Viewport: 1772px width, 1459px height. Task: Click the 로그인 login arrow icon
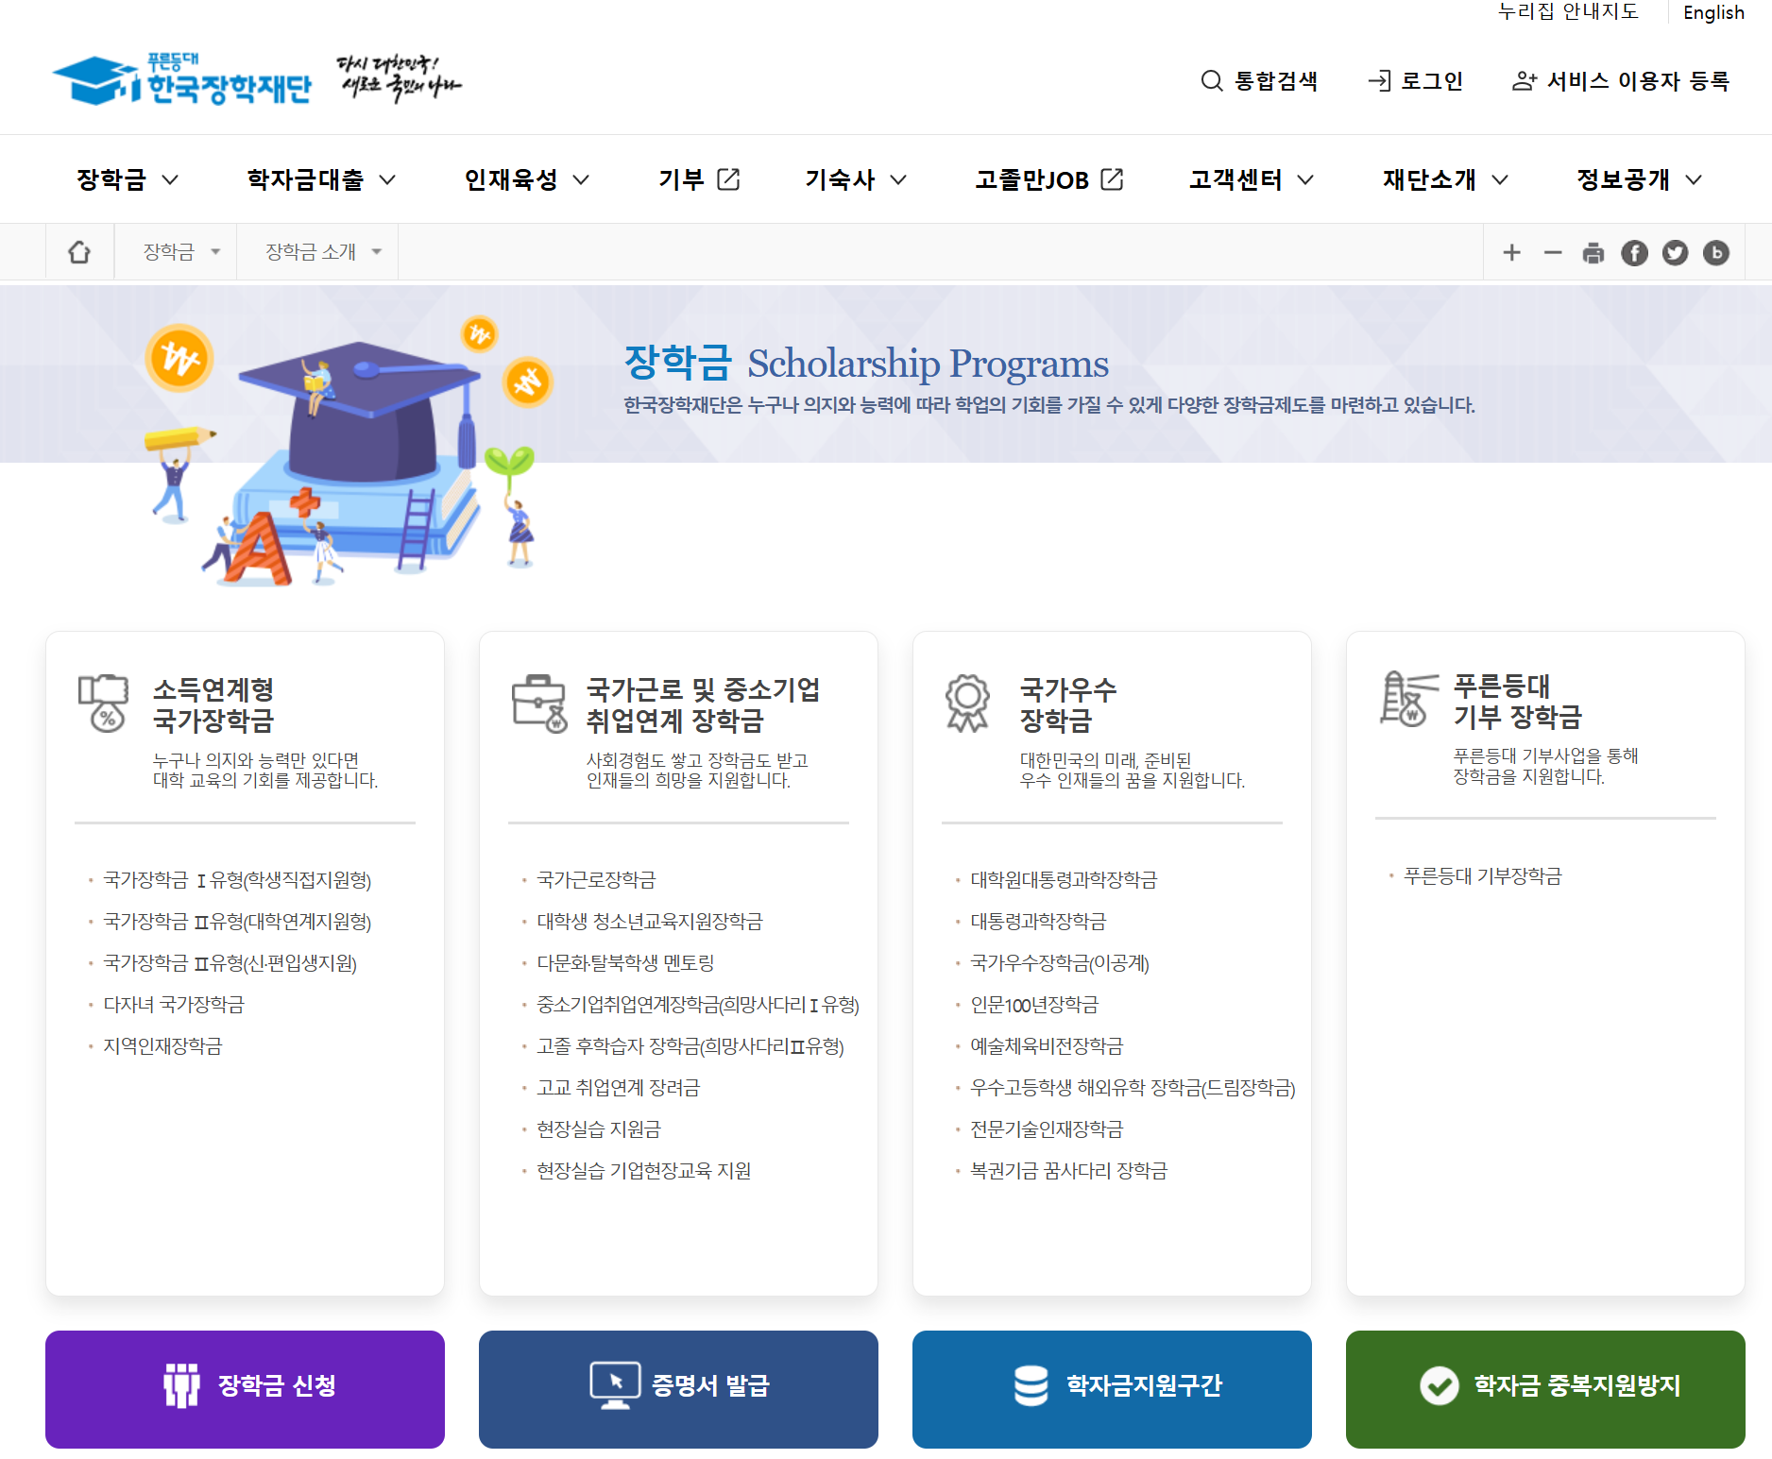pyautogui.click(x=1380, y=81)
